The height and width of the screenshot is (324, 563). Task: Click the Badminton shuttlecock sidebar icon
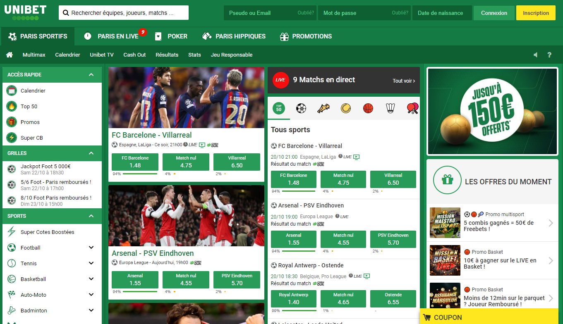12,310
